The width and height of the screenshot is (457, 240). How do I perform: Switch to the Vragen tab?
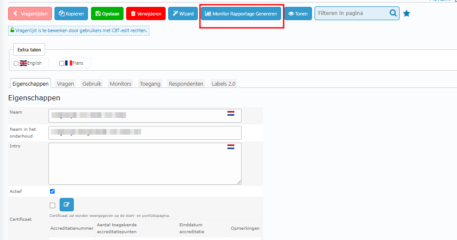(x=65, y=84)
